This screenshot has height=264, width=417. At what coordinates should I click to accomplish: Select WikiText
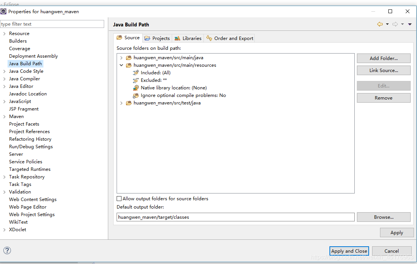pyautogui.click(x=18, y=222)
